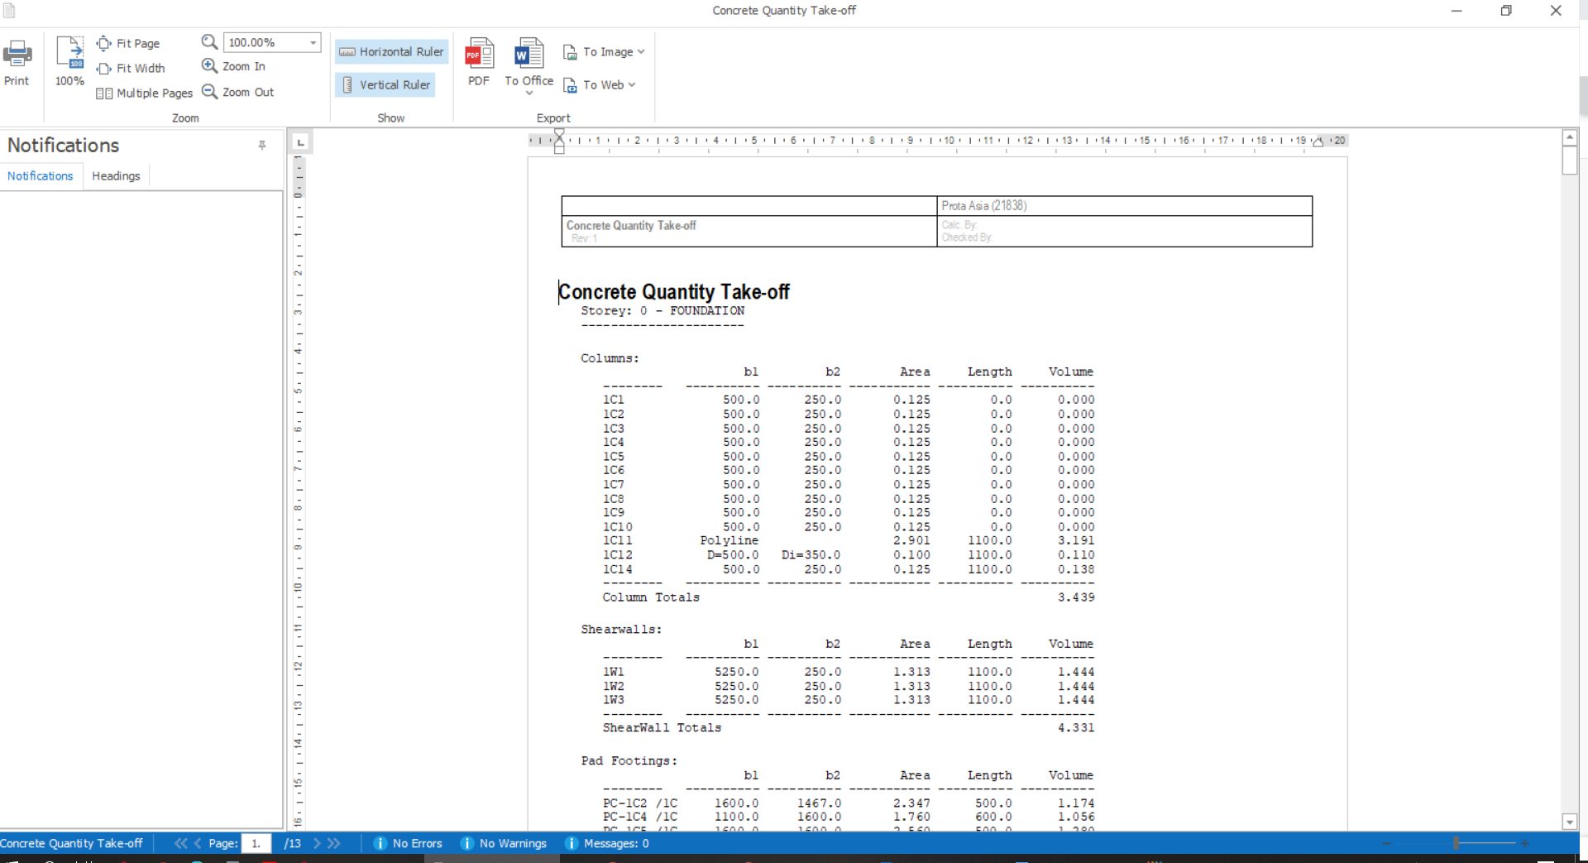Pin the Notifications panel
1588x863 pixels.
262,145
